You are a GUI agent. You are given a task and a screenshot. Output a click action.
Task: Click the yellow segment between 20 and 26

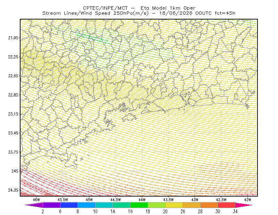(x=174, y=205)
